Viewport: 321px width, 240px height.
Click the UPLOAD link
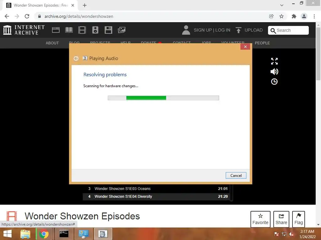tap(253, 30)
